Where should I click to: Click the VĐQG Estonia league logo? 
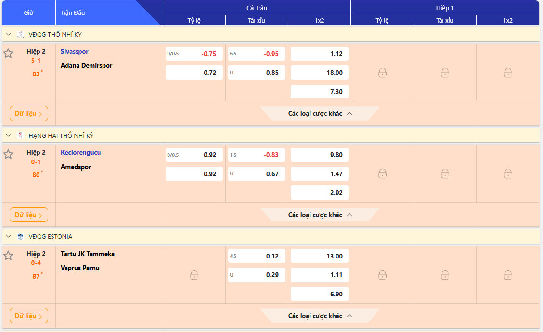coord(20,237)
